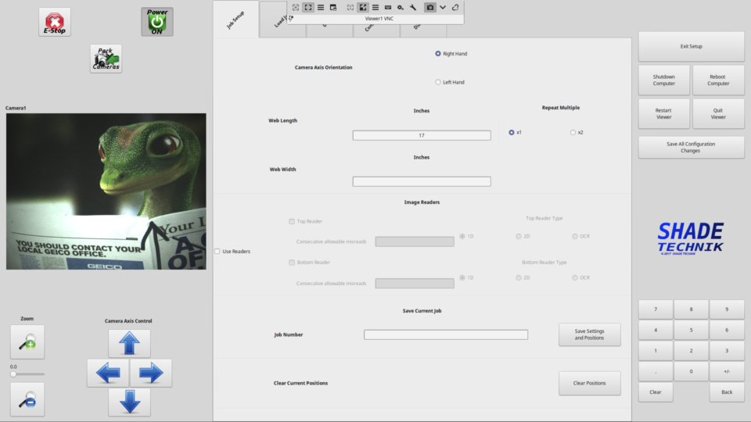
Task: Zoom in with the magnifier plus icon
Action: click(x=27, y=342)
